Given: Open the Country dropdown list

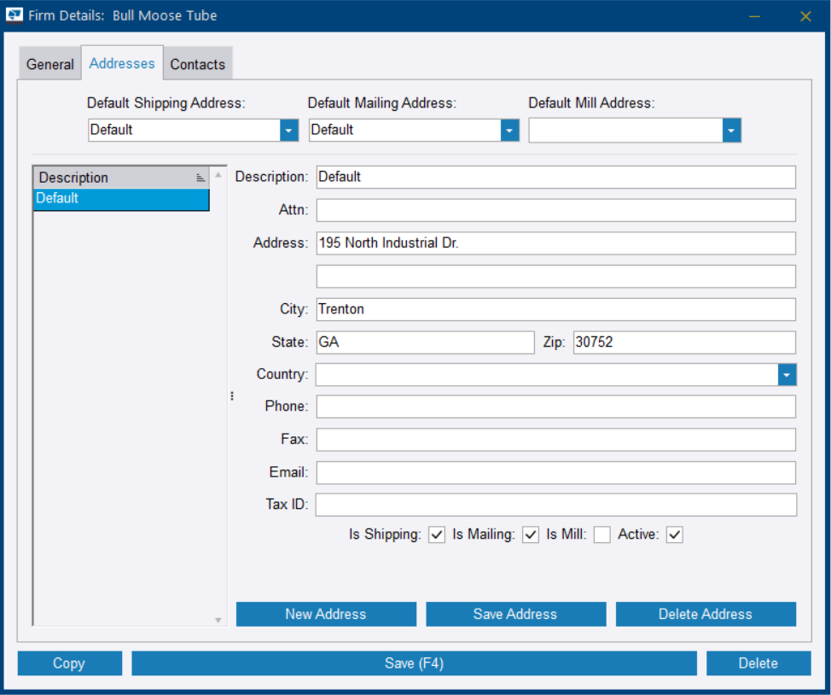Looking at the screenshot, I should tap(787, 375).
